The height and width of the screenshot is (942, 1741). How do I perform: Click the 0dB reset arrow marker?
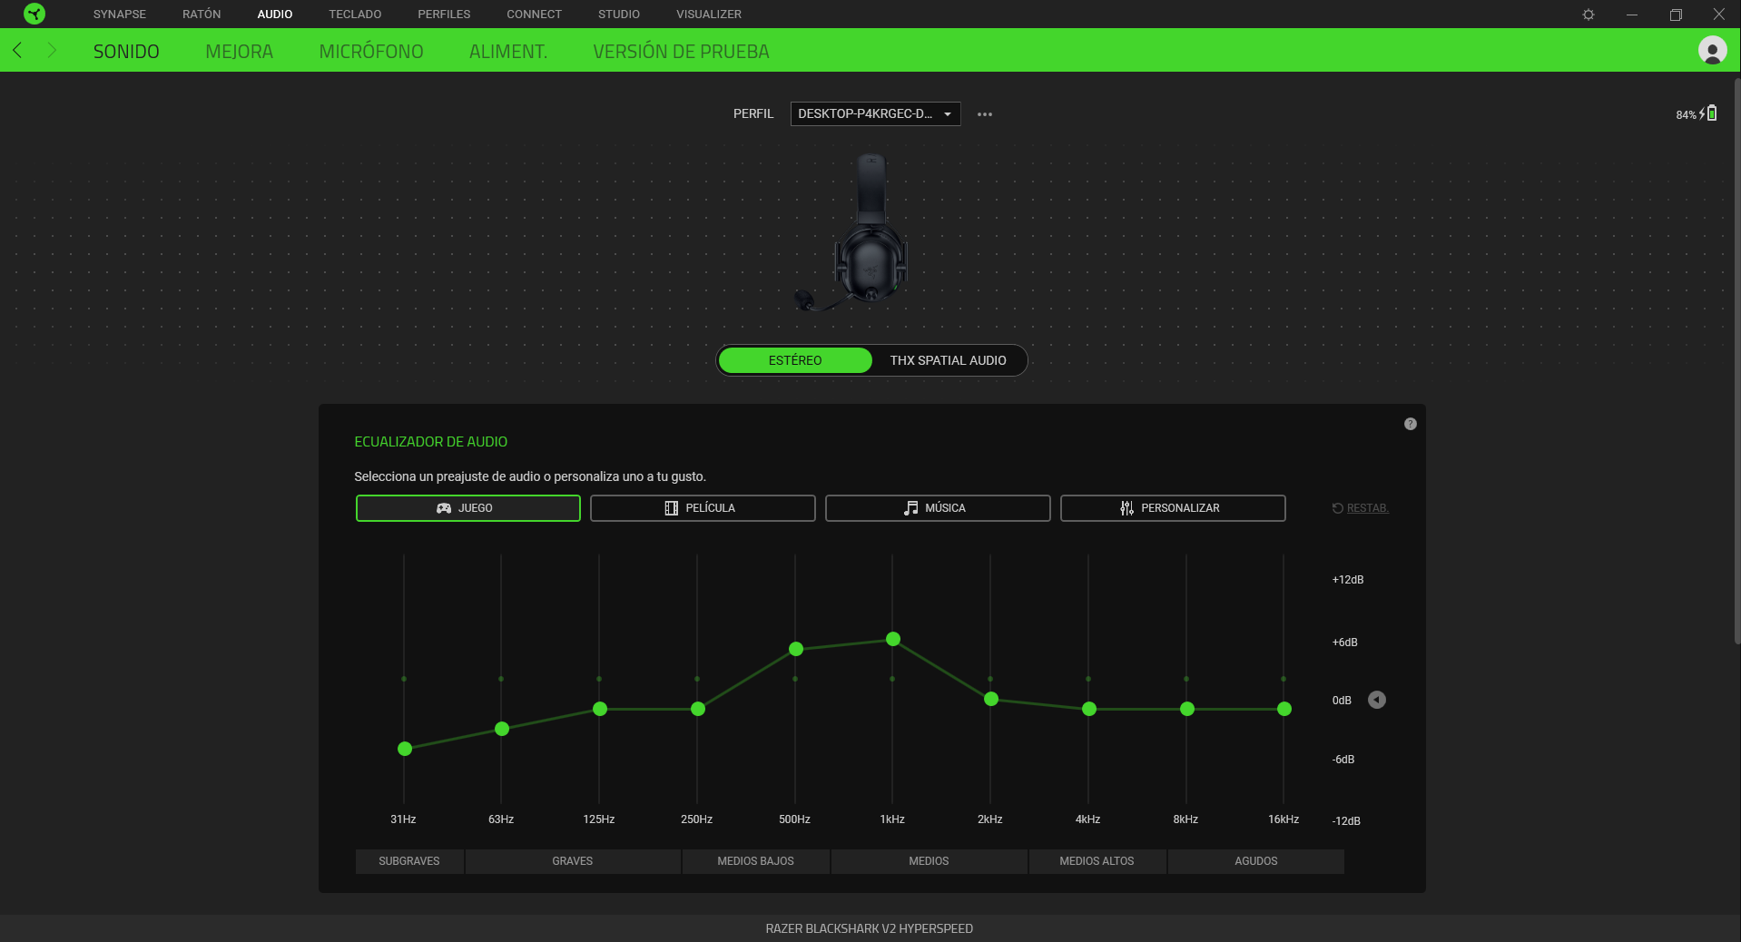[x=1377, y=700]
